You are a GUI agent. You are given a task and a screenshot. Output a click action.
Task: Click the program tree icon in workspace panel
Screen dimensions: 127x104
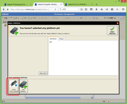click(6, 25)
